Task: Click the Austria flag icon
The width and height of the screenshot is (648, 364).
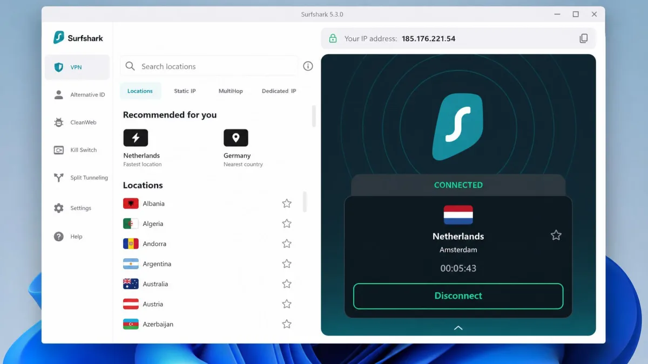Action: point(131,304)
